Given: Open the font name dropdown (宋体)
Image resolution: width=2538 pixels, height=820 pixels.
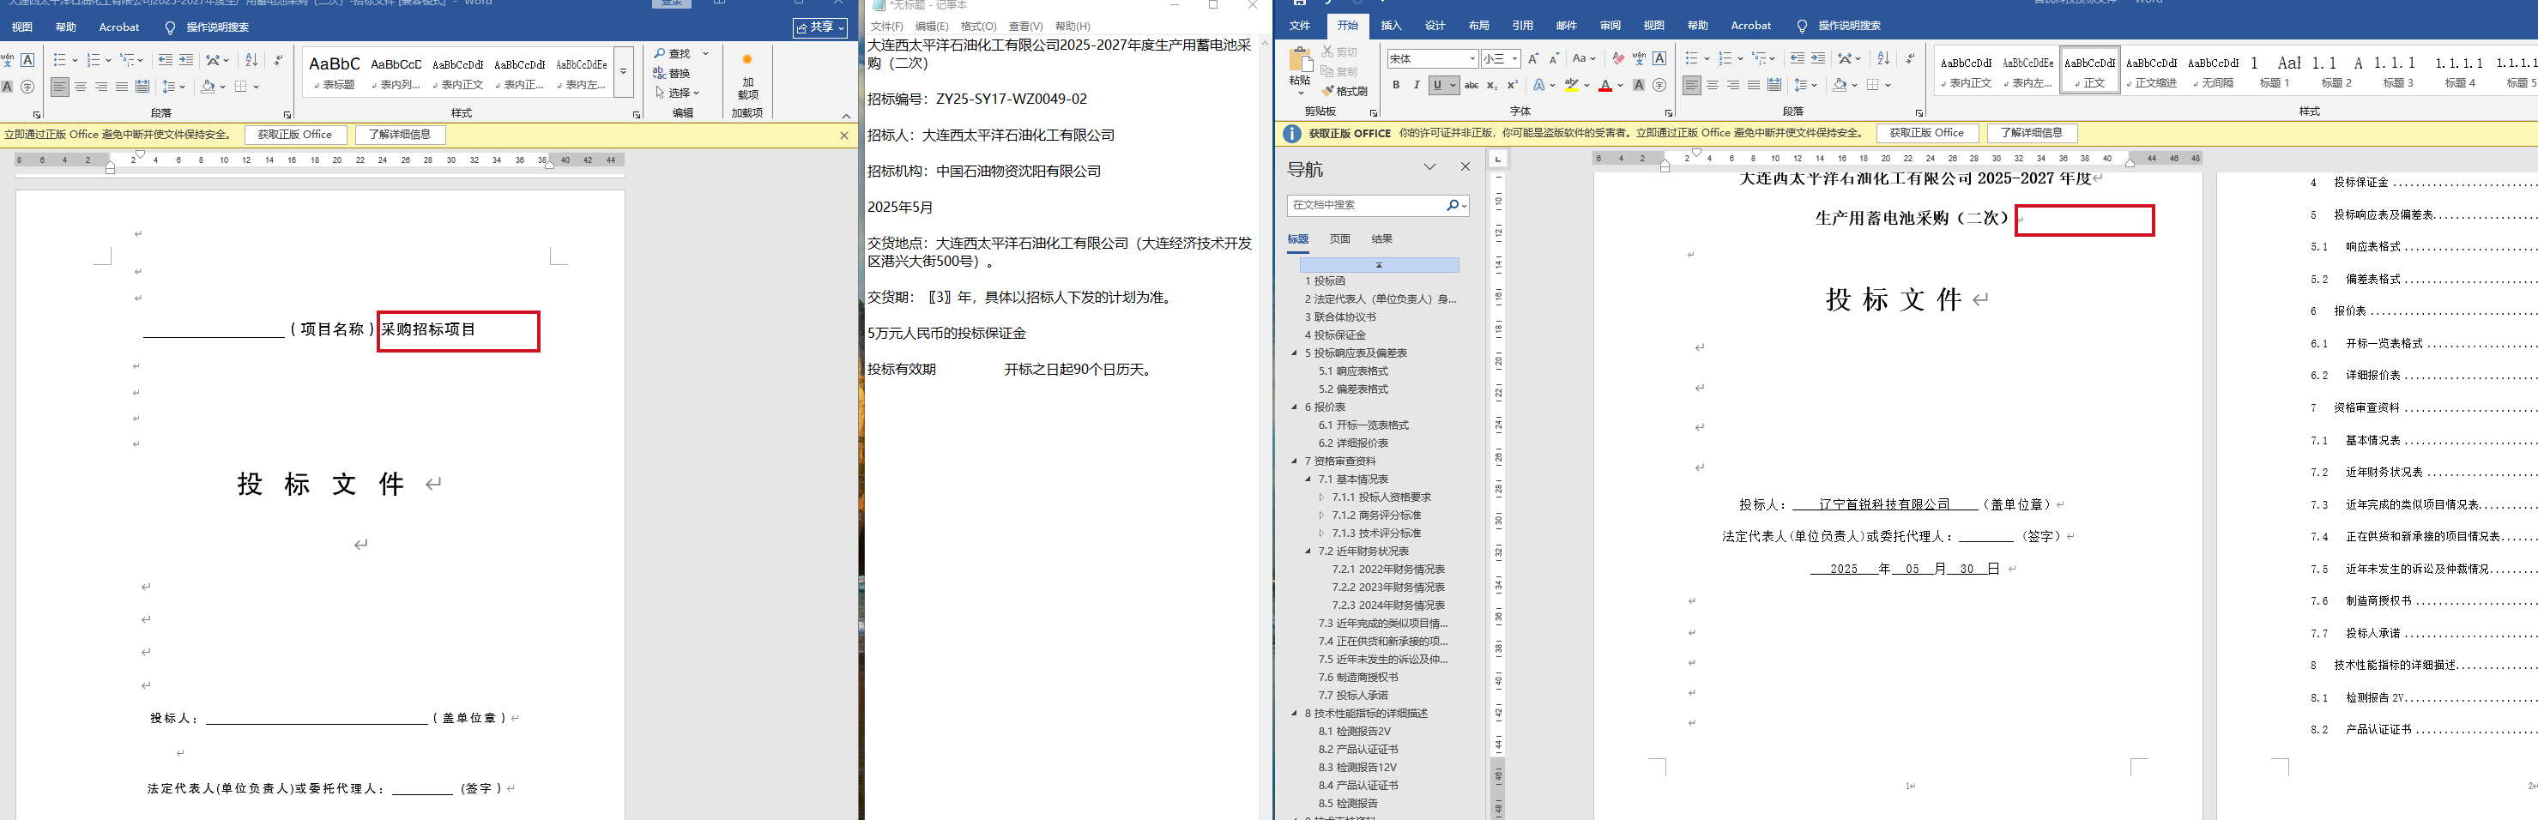Looking at the screenshot, I should coord(1473,59).
